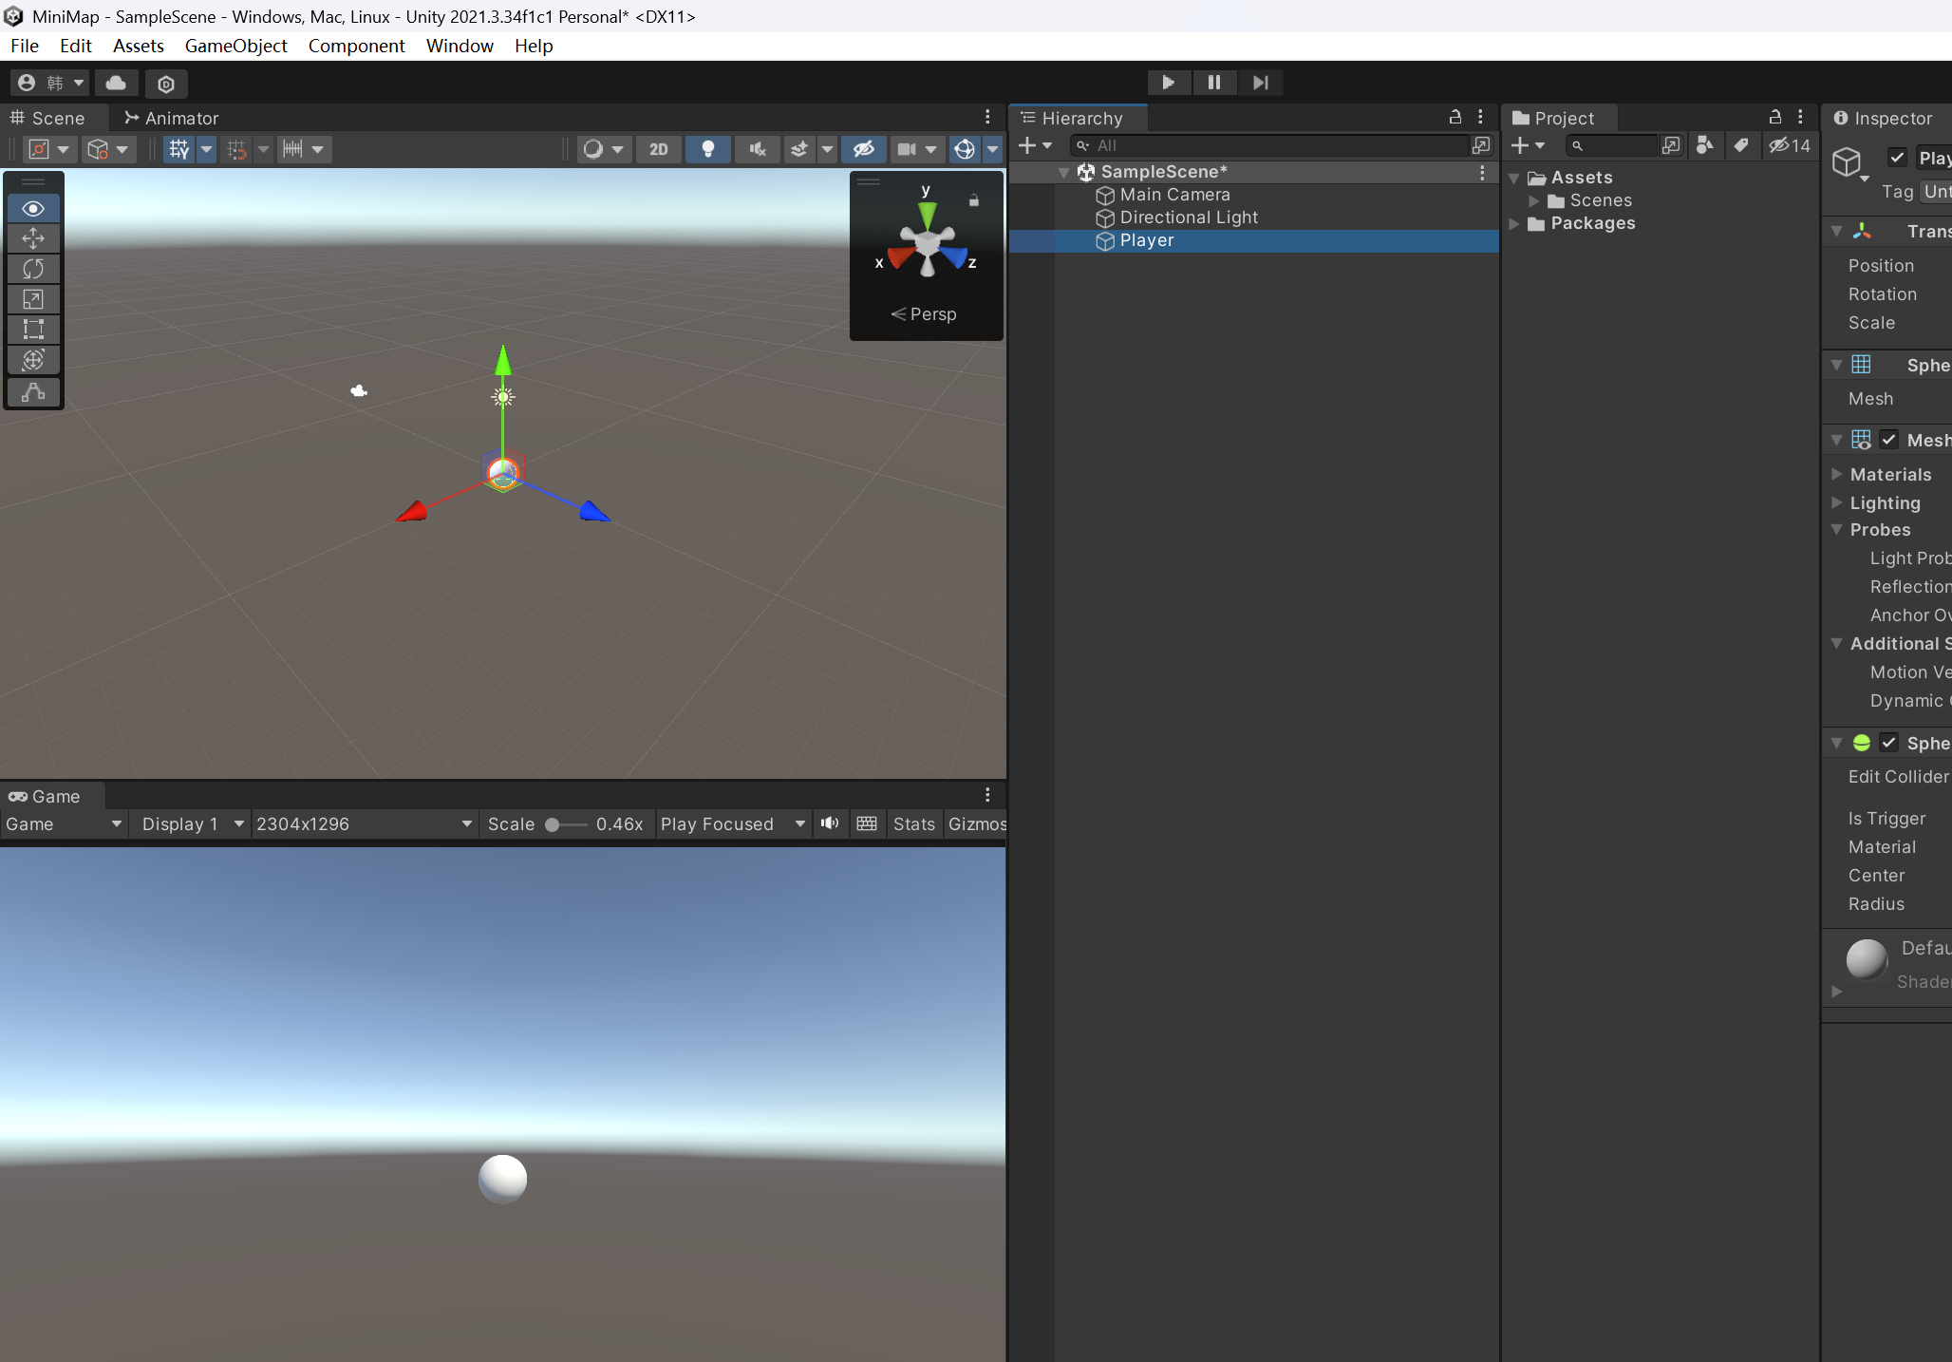Select the Rect tool
Viewport: 1952px width, 1362px height.
click(33, 330)
